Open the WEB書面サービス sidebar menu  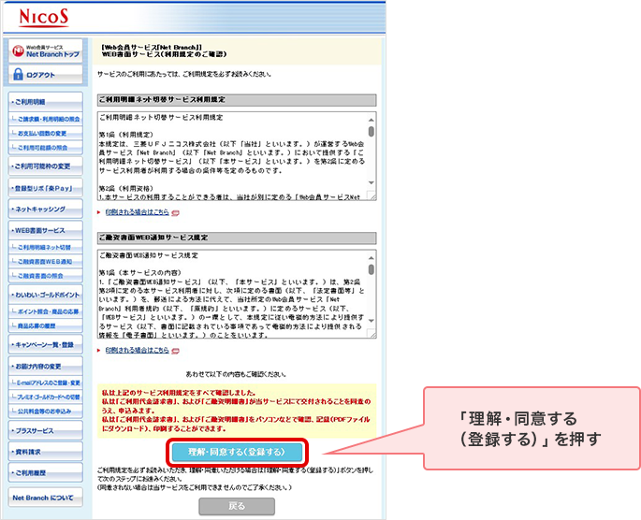(x=45, y=230)
